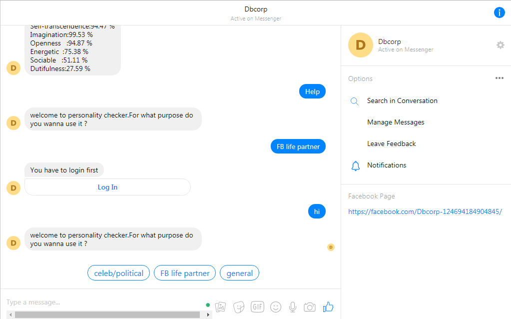Open the conversation info icon
Screen dimensions: 511x319
[x=500, y=12]
